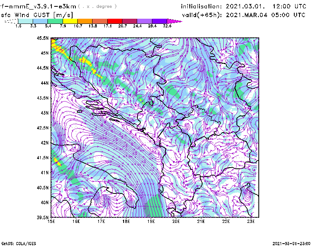
Task: Click the 'valid(+65h):' date line
Action: click(x=244, y=15)
